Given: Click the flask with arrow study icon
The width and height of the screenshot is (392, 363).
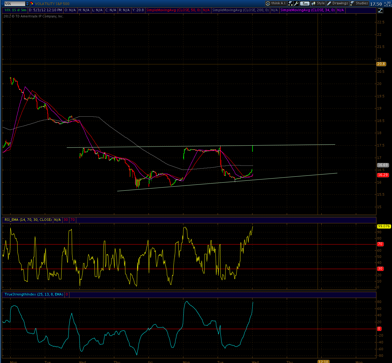Looking at the screenshot, I should pyautogui.click(x=290, y=3).
